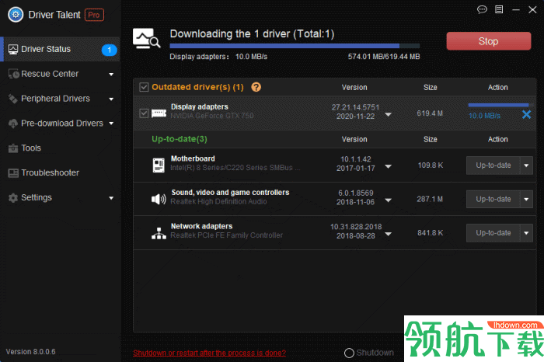
Task: Click the Driver Status monitor icon
Action: coord(13,49)
